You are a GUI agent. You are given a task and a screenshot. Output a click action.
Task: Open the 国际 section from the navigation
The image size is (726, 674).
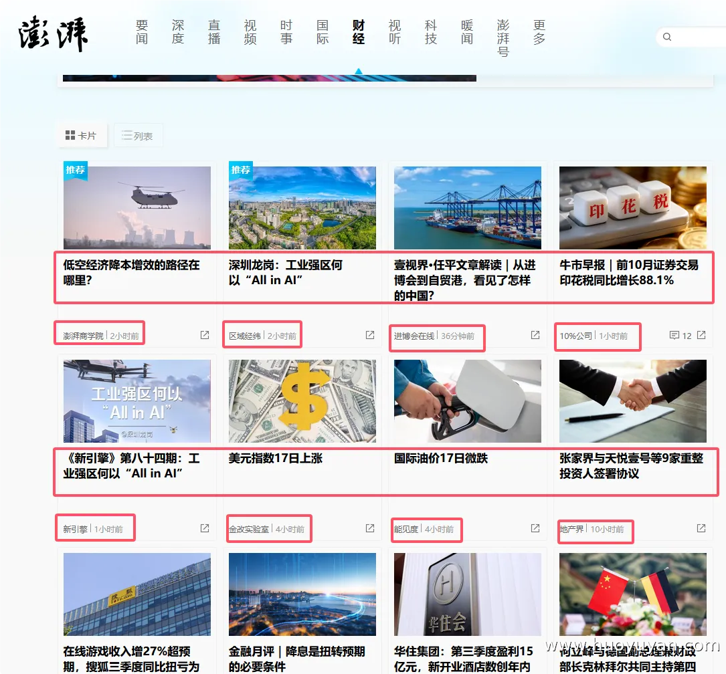[322, 33]
